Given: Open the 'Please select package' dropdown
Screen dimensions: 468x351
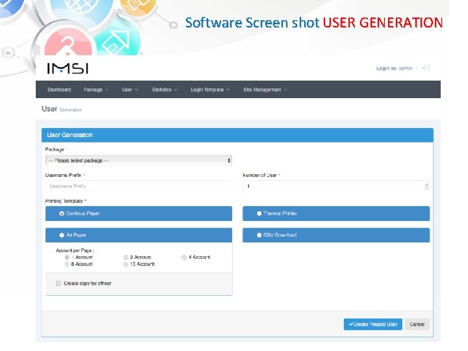Looking at the screenshot, I should [139, 161].
